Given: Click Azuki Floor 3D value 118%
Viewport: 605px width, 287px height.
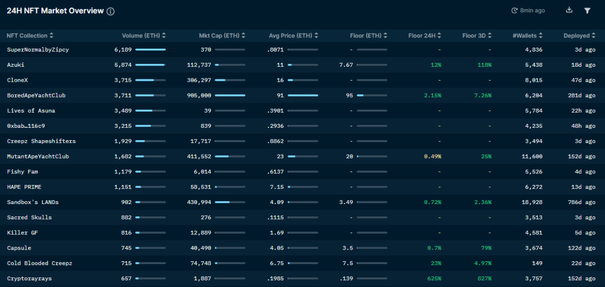Looking at the screenshot, I should pos(485,65).
